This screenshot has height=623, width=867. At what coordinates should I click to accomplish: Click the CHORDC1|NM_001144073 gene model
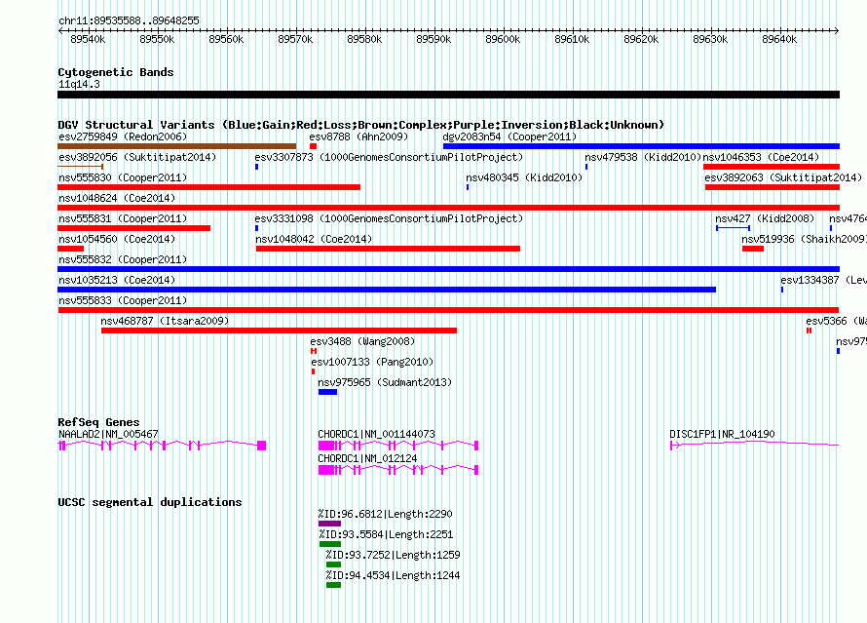(x=398, y=446)
